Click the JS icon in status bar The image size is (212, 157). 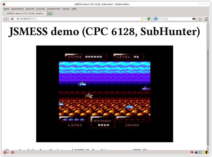[x=200, y=152]
